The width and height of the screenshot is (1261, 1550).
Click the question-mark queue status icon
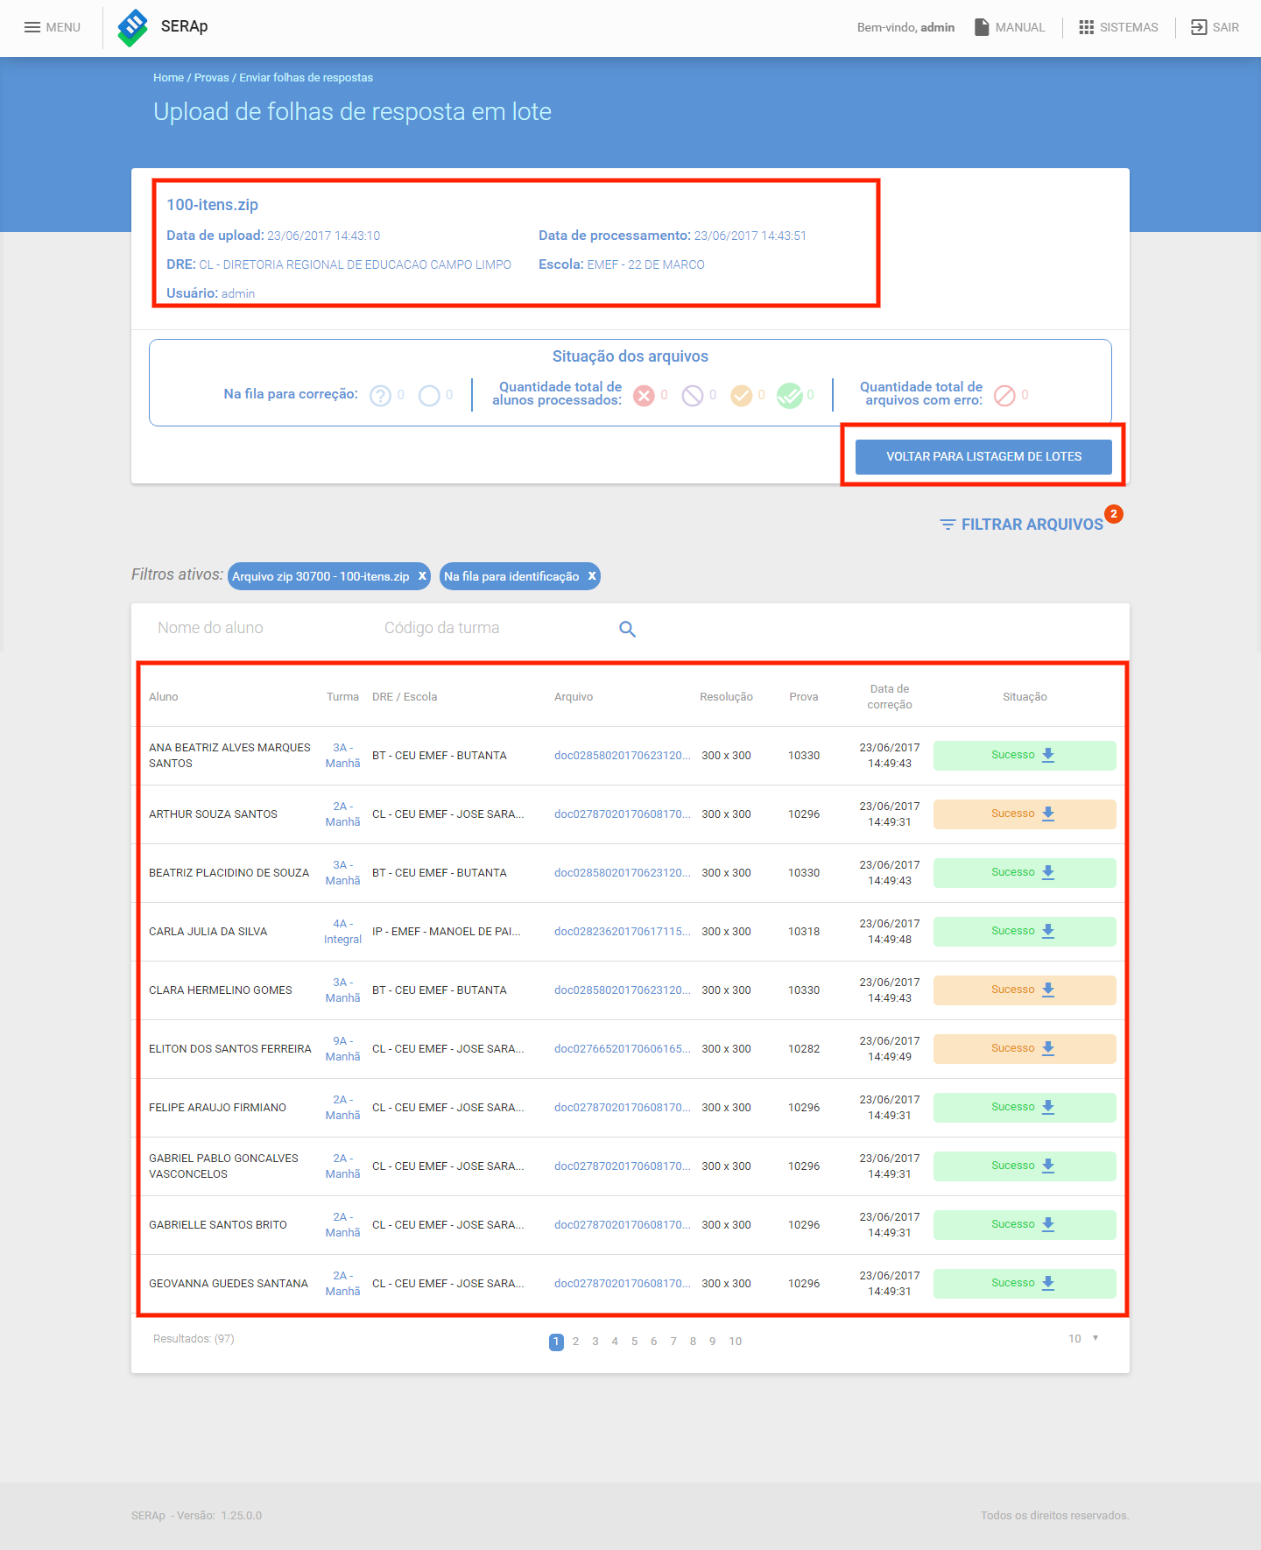[380, 396]
